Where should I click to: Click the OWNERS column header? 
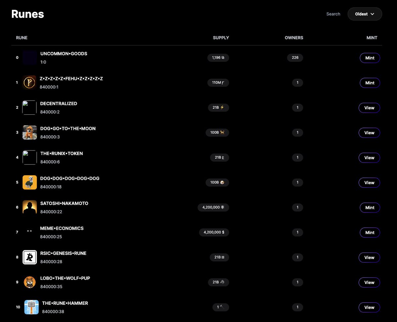click(294, 38)
